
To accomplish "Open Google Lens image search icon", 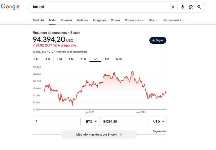I will tap(191, 7).
